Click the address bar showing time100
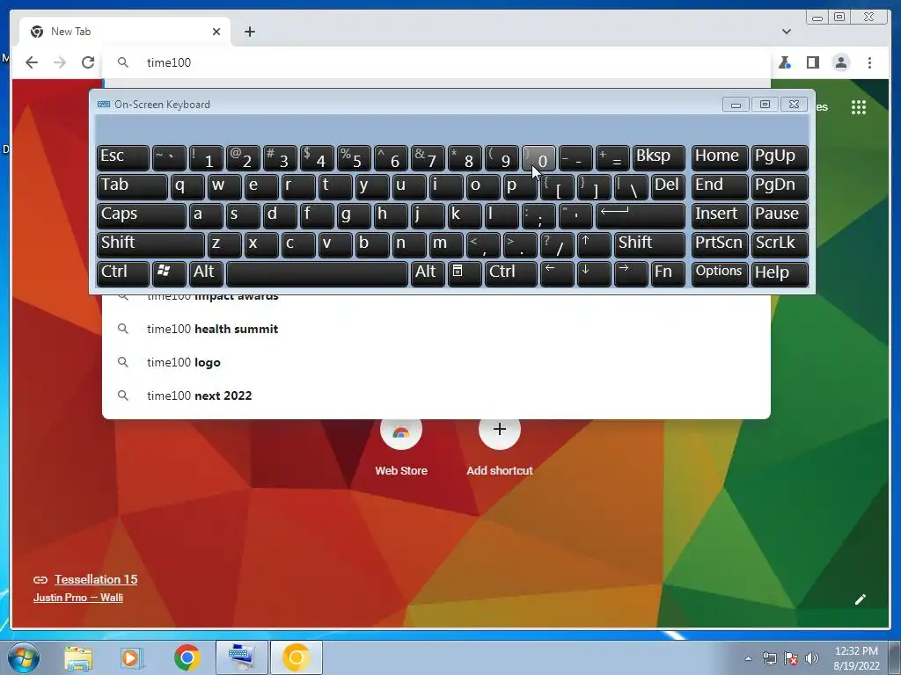This screenshot has width=901, height=675. pyautogui.click(x=436, y=62)
